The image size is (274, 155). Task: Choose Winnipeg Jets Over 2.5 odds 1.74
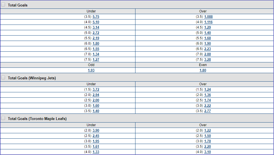(208, 100)
